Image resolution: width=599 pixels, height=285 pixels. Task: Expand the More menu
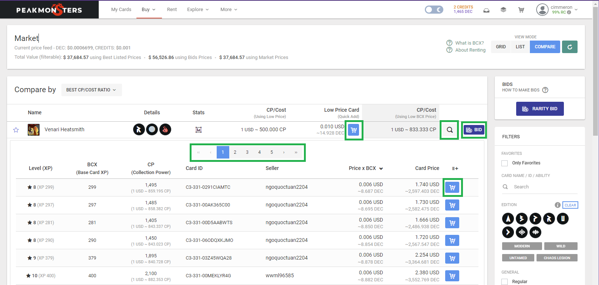tap(229, 10)
